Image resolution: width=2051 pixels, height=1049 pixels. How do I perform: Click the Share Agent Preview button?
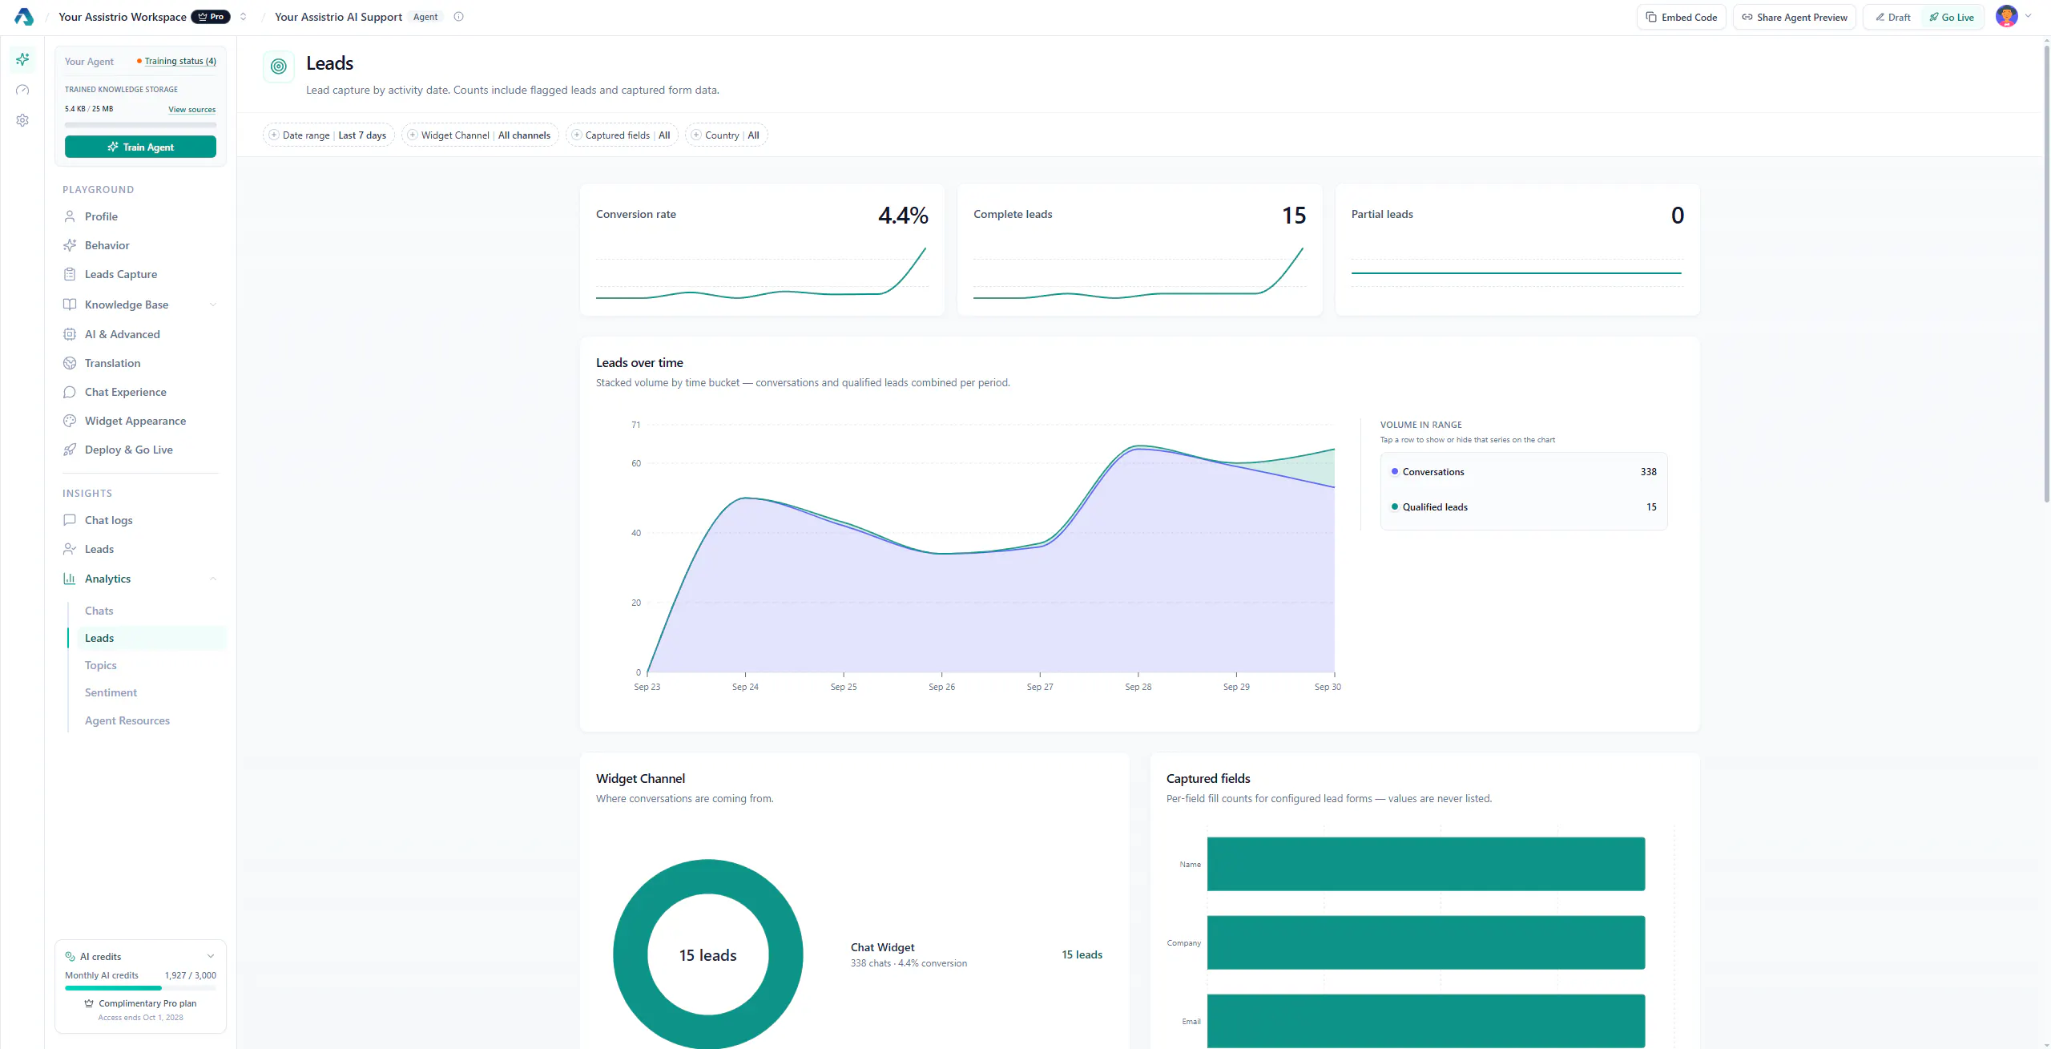(x=1794, y=18)
